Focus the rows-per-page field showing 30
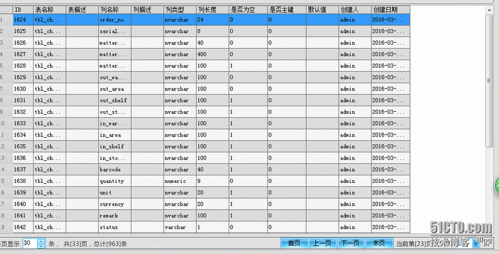 (x=30, y=243)
